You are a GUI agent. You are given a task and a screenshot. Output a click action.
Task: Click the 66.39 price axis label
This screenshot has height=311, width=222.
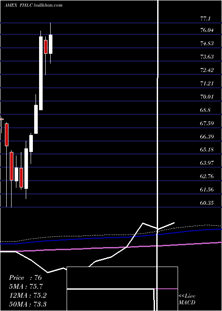pyautogui.click(x=207, y=137)
